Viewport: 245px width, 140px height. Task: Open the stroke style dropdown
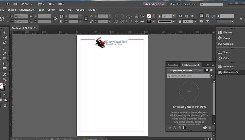174,22
